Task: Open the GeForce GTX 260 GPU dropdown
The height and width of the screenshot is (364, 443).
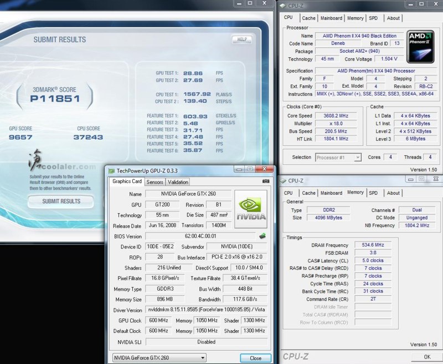Action: click(x=159, y=358)
